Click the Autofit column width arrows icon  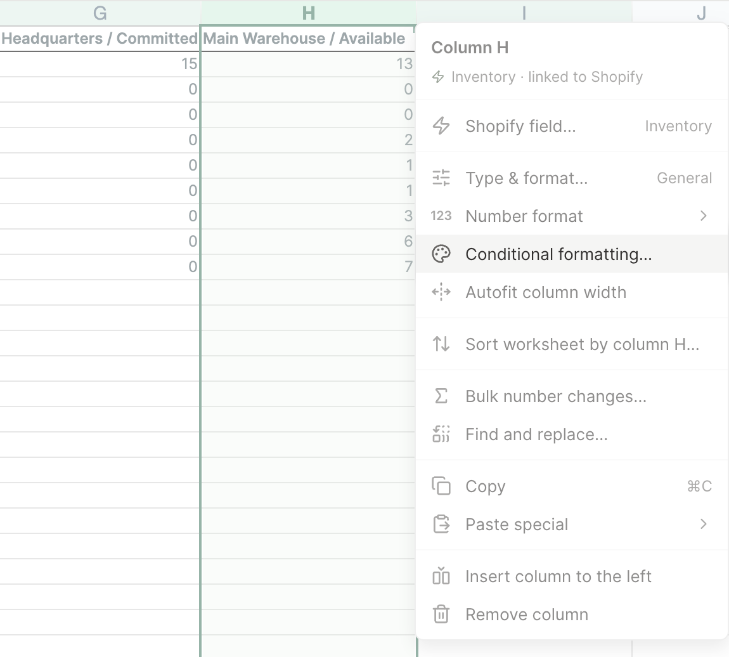[441, 292]
